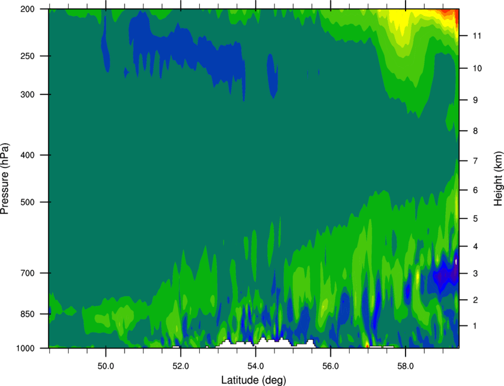Click the 7 km height tick label

[x=476, y=161]
